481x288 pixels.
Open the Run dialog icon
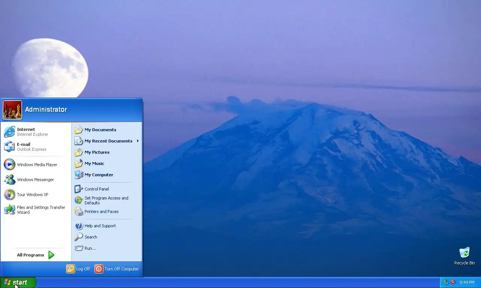[x=79, y=248]
